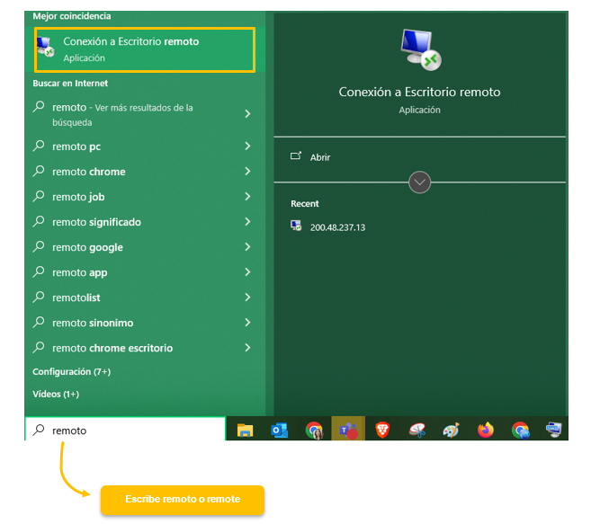Open File Explorer from the taskbar
This screenshot has height=524, width=591.
coord(245,430)
